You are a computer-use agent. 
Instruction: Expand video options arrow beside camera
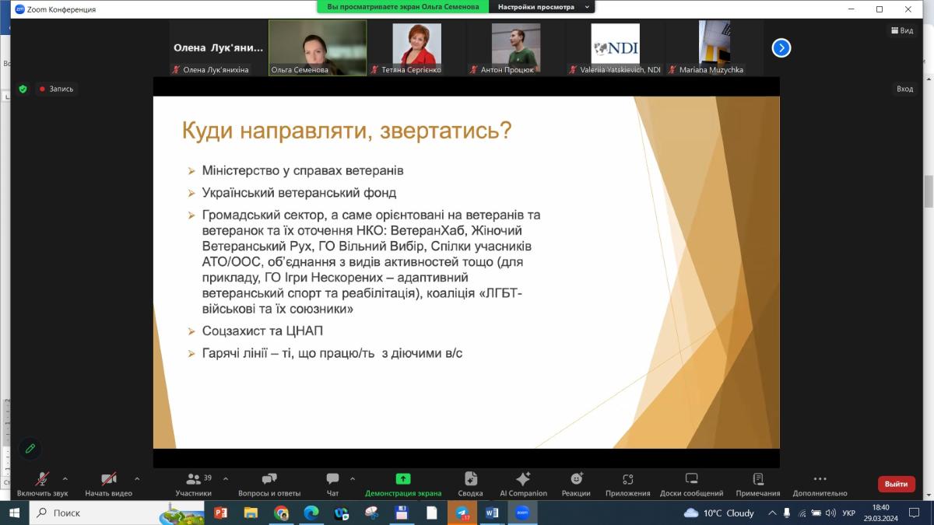click(x=137, y=478)
